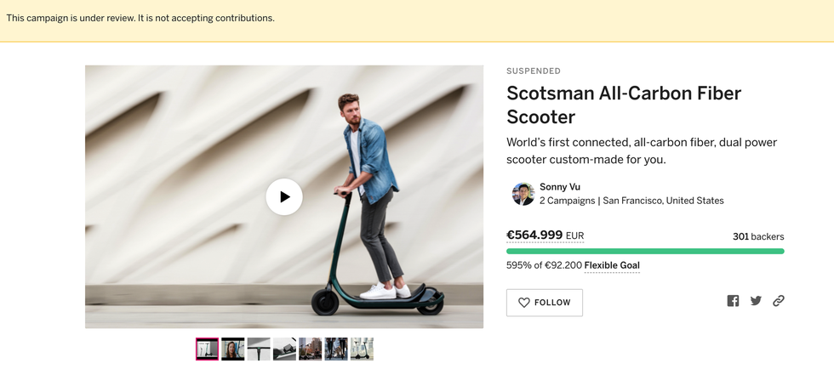The width and height of the screenshot is (834, 380).
Task: Open the last gallery thumbnail
Action: 362,349
